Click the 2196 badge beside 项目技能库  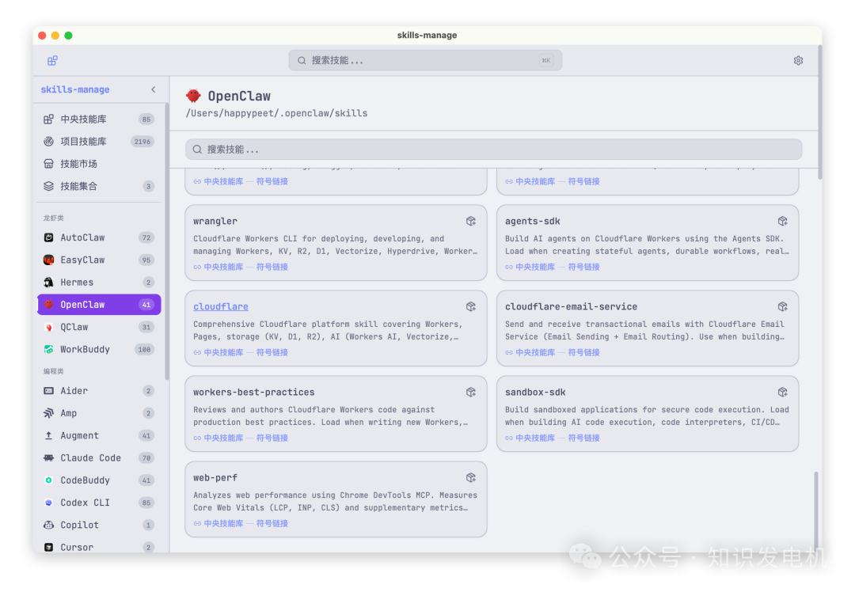pyautogui.click(x=142, y=142)
